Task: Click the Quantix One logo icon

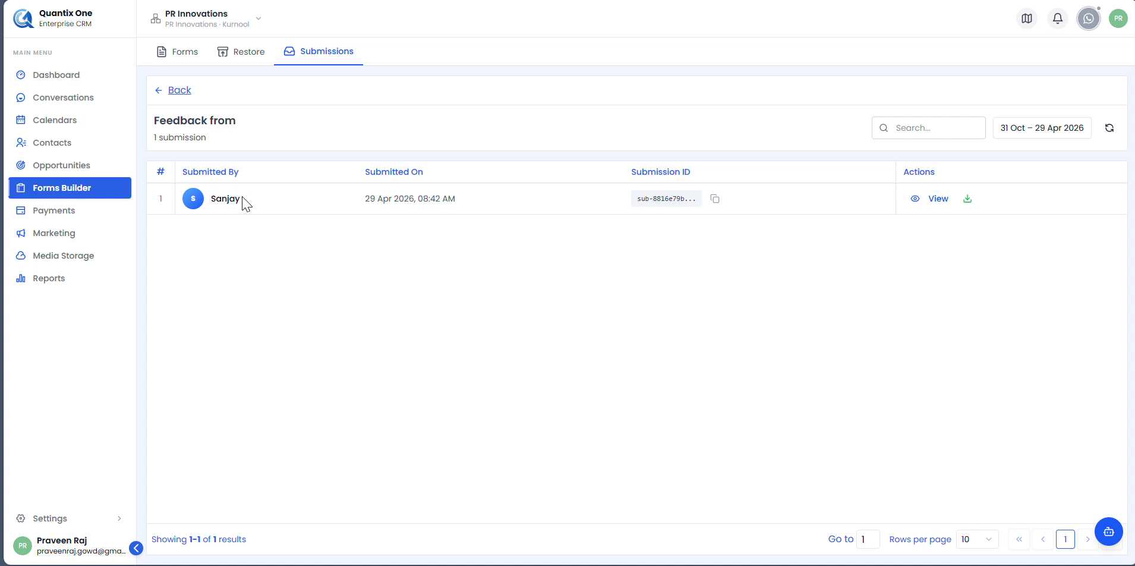Action: pyautogui.click(x=24, y=18)
